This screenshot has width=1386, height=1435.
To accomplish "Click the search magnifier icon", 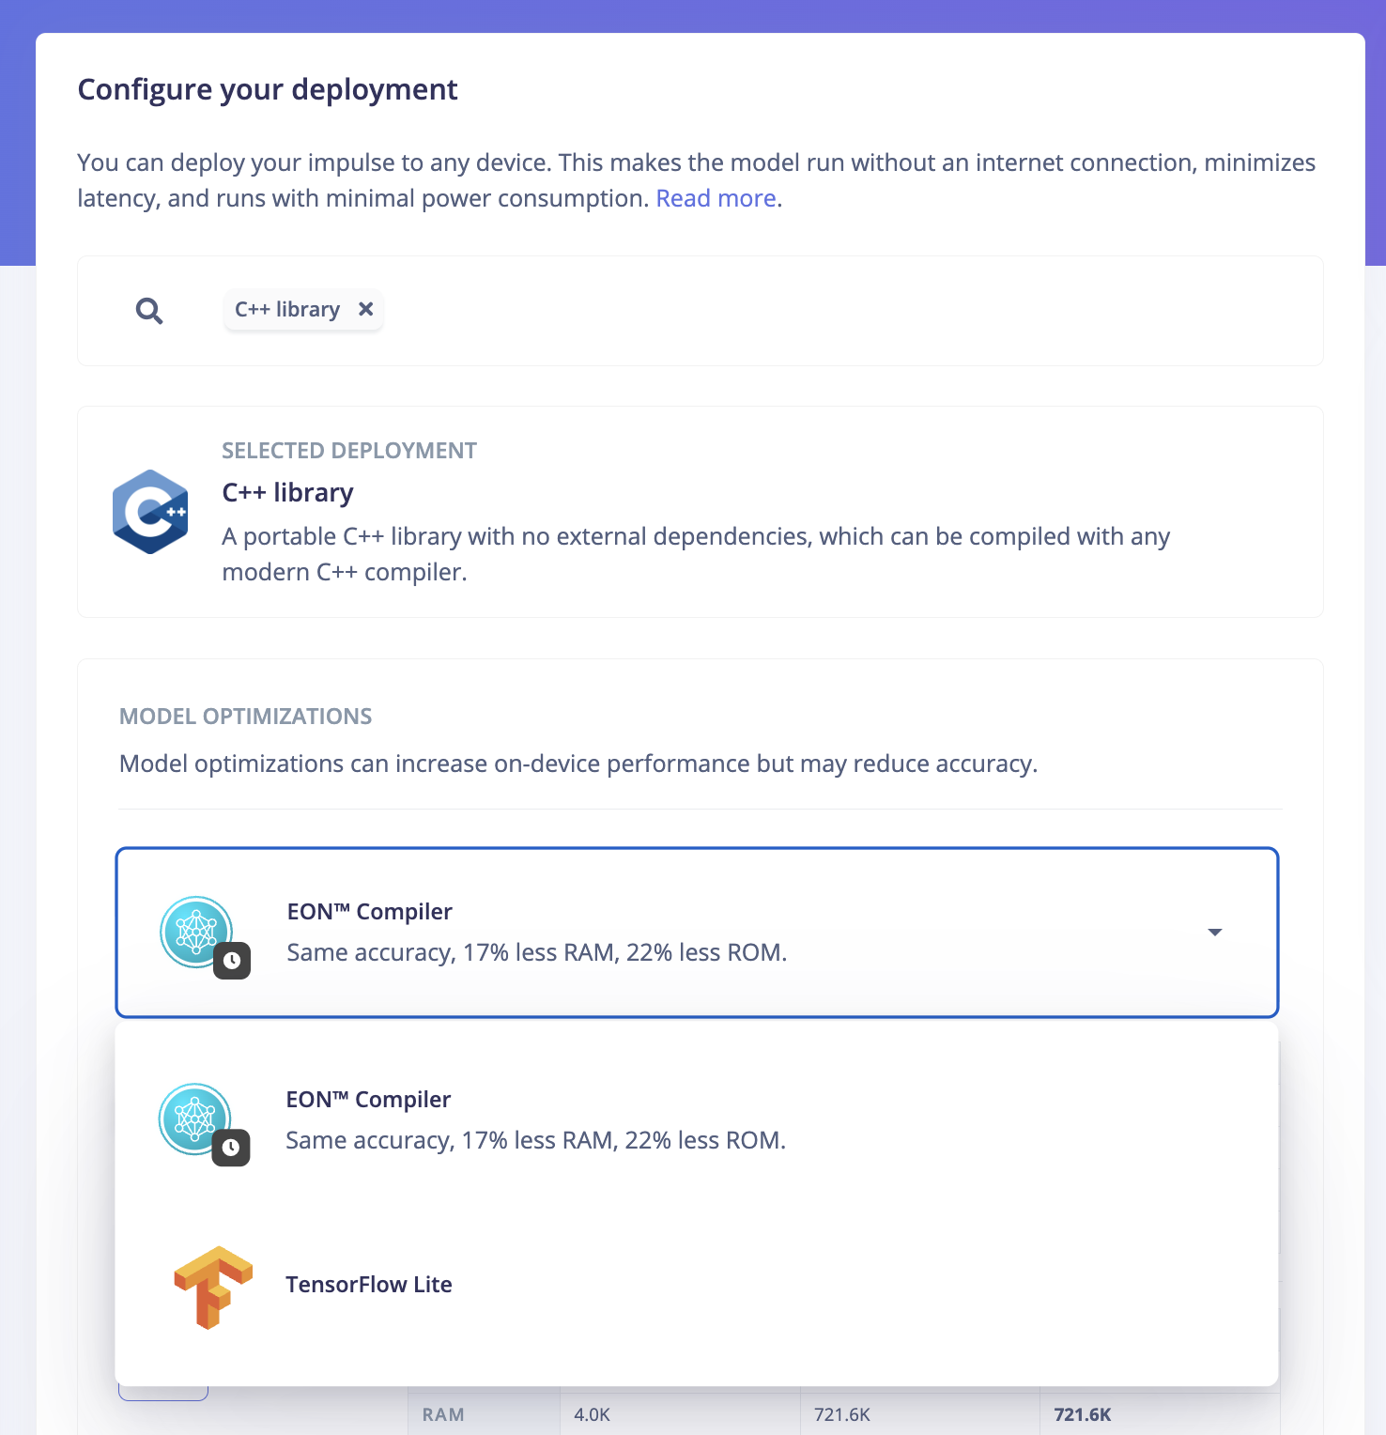I will (x=149, y=311).
